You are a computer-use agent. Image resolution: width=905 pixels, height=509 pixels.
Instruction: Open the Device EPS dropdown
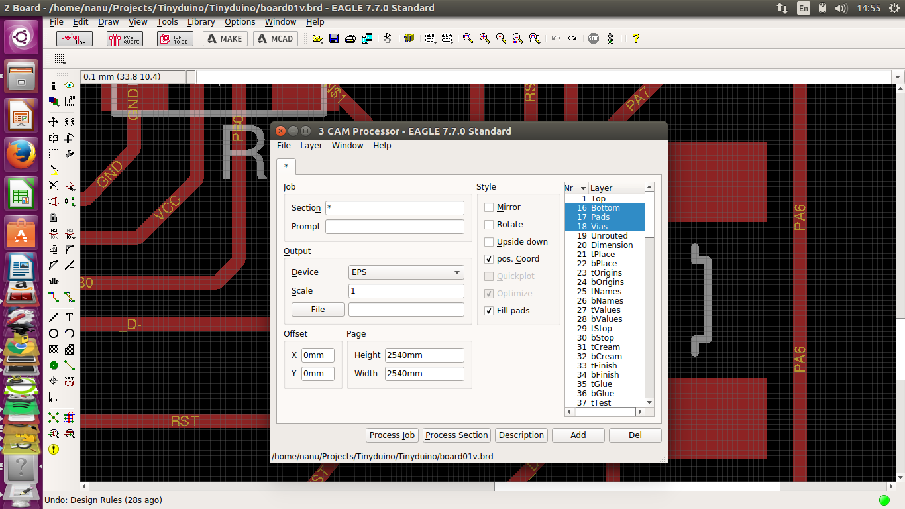(x=405, y=272)
